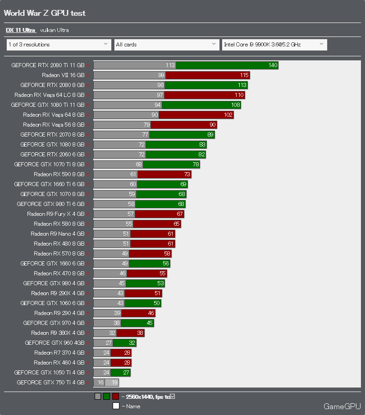The height and width of the screenshot is (415, 365).
Task: Remove the Radeon RX 590 8 GB entry
Action: coord(88,174)
